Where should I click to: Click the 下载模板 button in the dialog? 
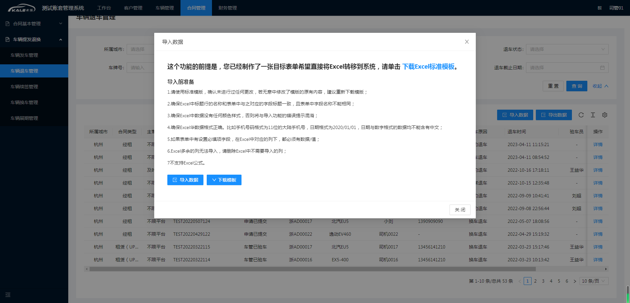coord(224,180)
